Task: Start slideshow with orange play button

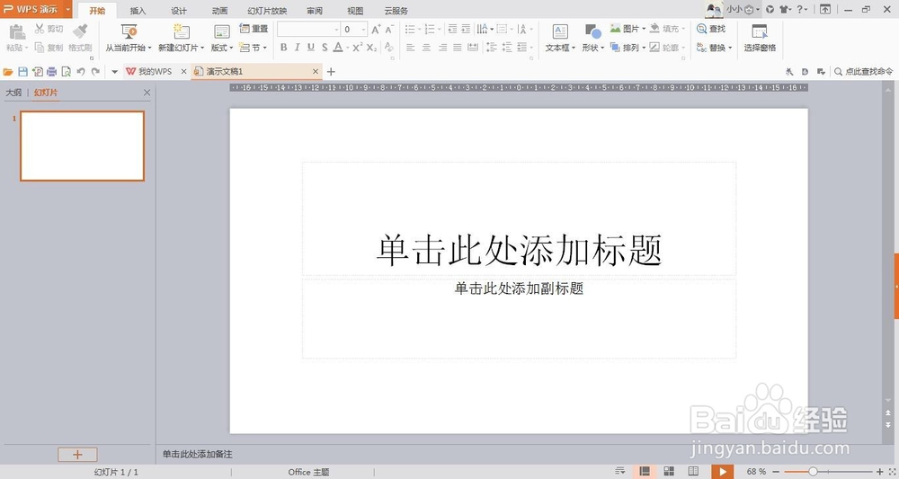Action: point(723,472)
